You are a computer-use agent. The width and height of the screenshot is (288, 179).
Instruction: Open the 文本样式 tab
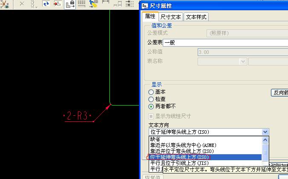tap(196, 17)
